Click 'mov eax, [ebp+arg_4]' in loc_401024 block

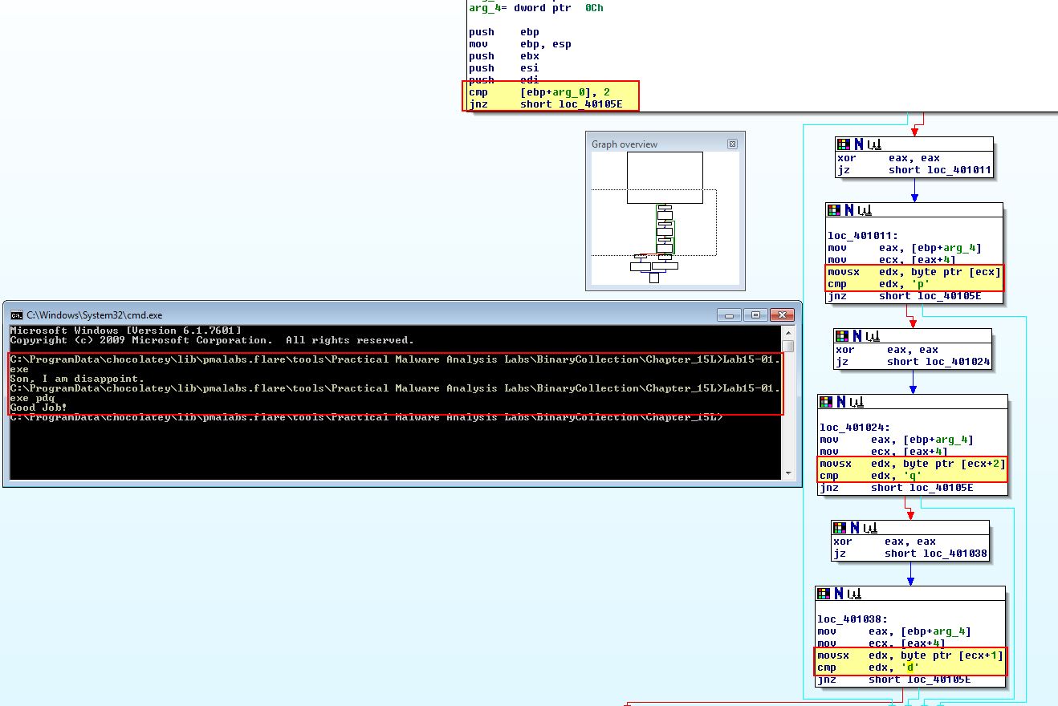pos(897,440)
